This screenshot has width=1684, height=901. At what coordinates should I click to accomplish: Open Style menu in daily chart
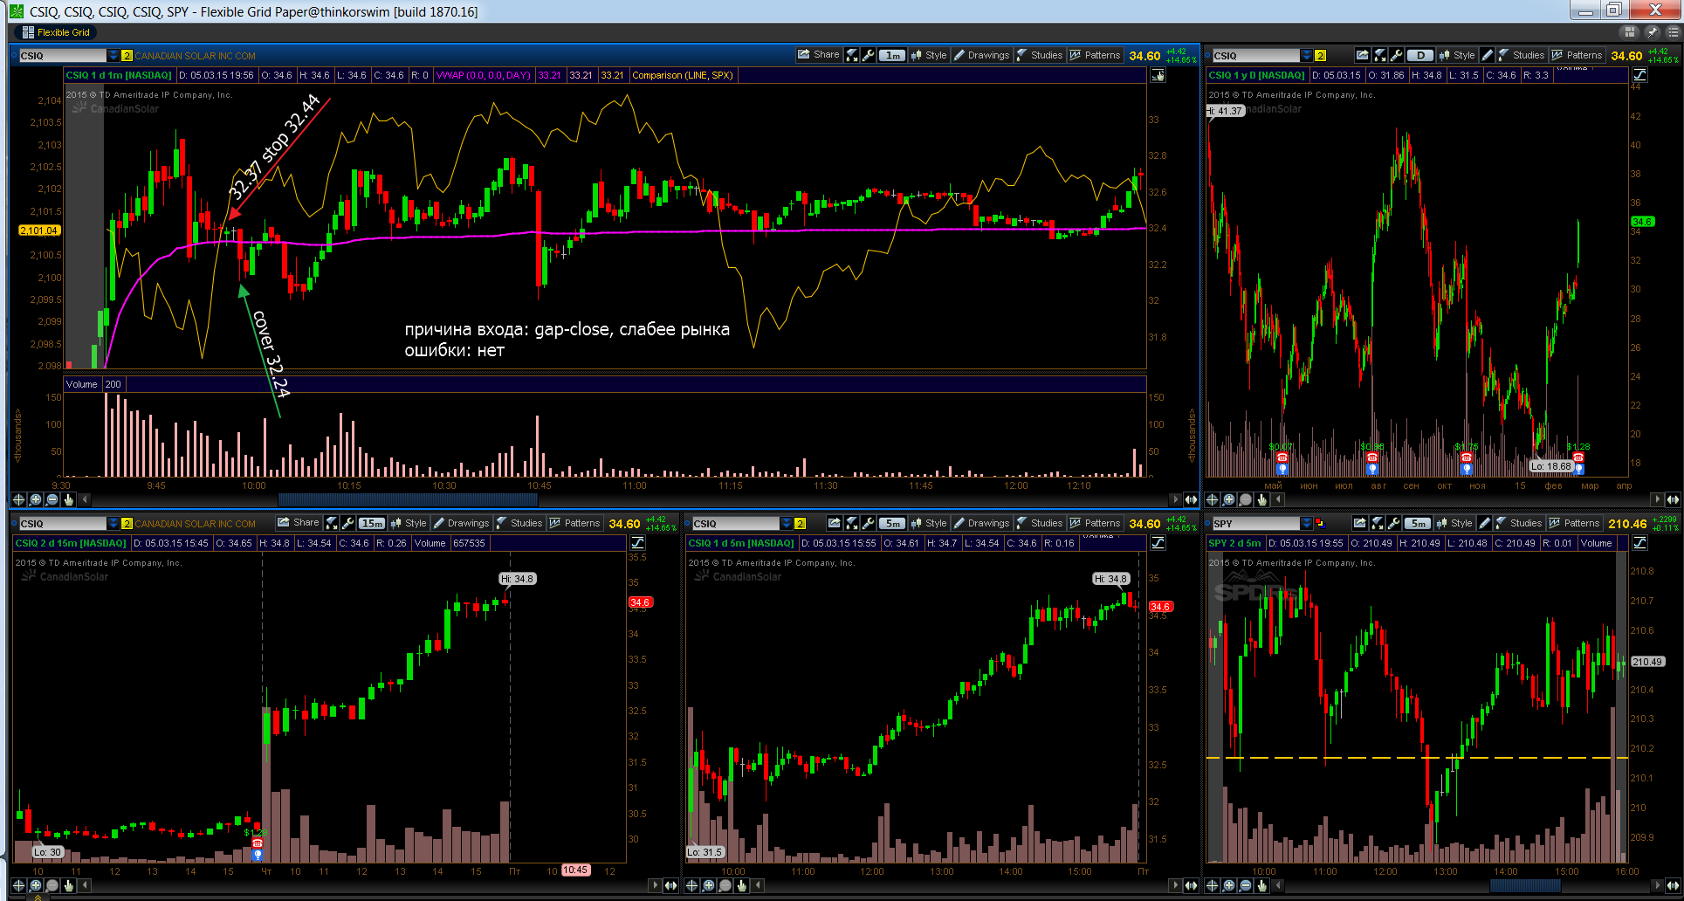1457,55
